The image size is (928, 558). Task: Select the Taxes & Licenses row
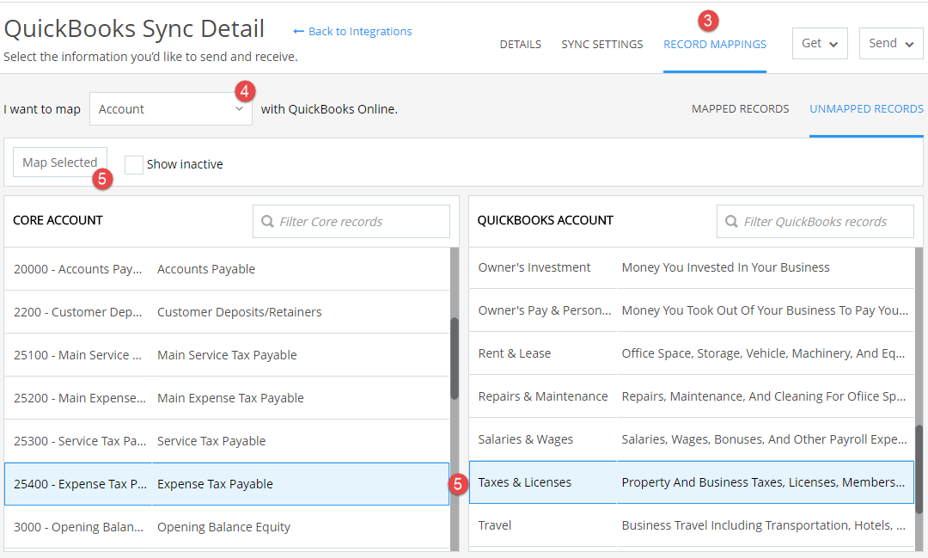coord(691,482)
